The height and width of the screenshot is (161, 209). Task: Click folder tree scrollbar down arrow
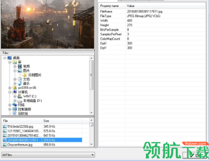91,113
